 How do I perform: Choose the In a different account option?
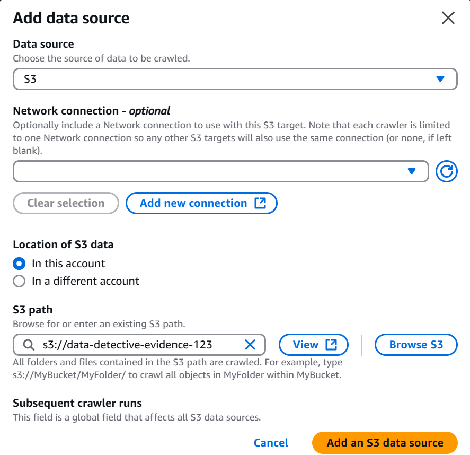click(19, 282)
